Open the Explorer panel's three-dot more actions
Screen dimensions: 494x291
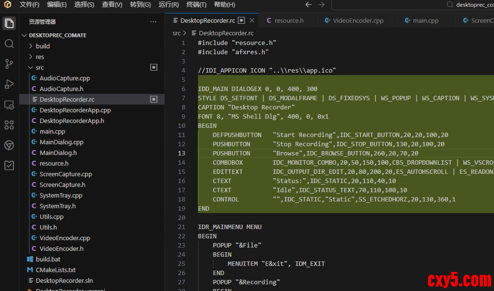point(153,22)
